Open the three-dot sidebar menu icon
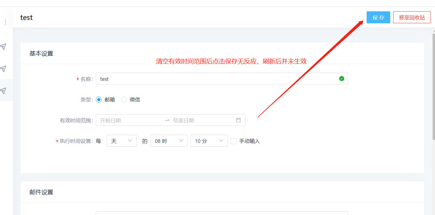This screenshot has height=215, width=435. (5, 22)
